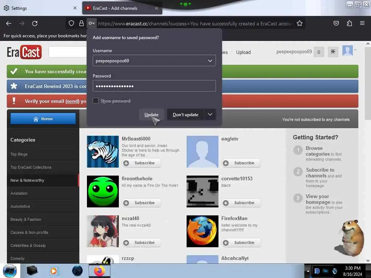
Task: Click the page scrollbar up arrow
Action: [368, 44]
